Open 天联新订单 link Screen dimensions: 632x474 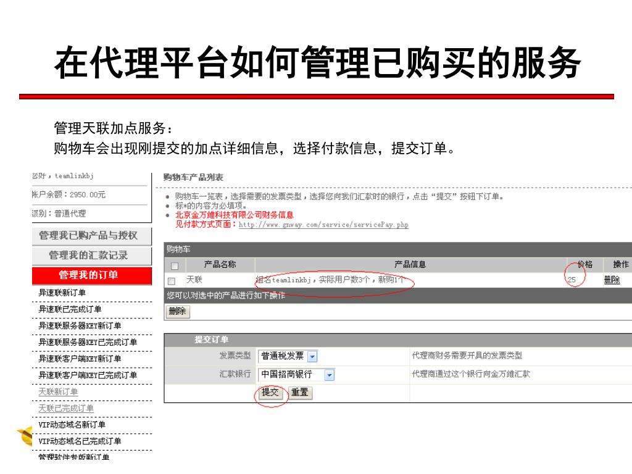pyautogui.click(x=58, y=392)
